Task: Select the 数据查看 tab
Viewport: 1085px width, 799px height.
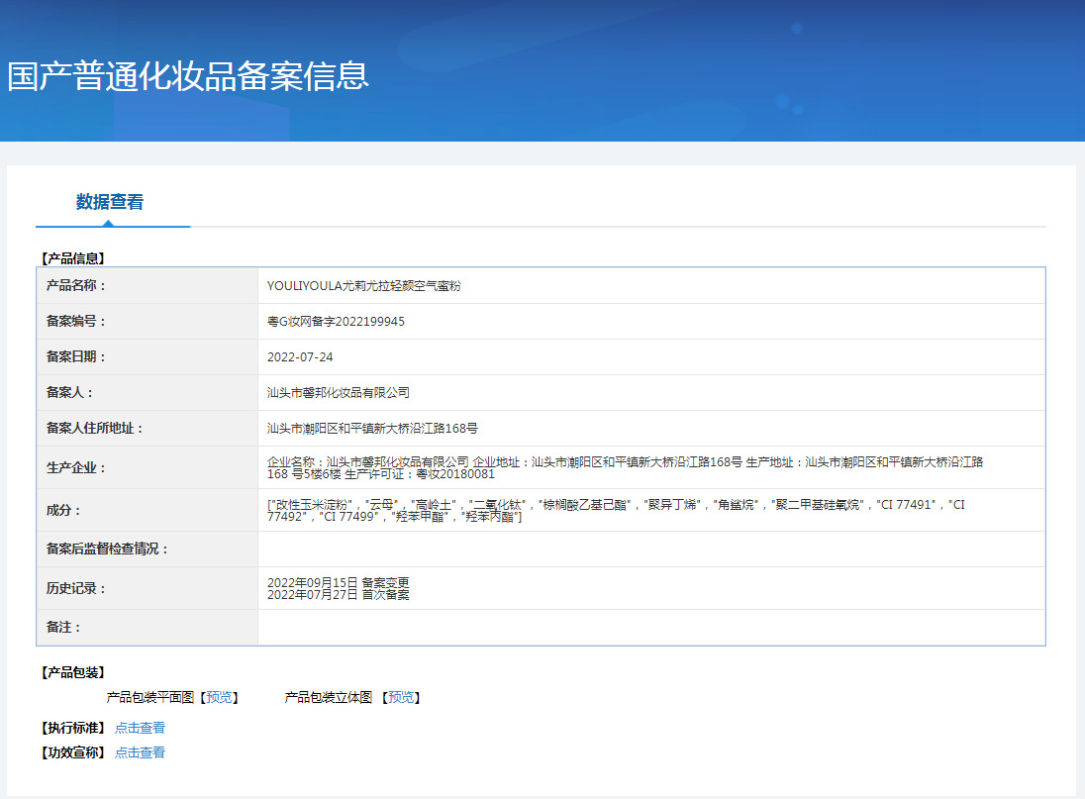Action: 109,202
